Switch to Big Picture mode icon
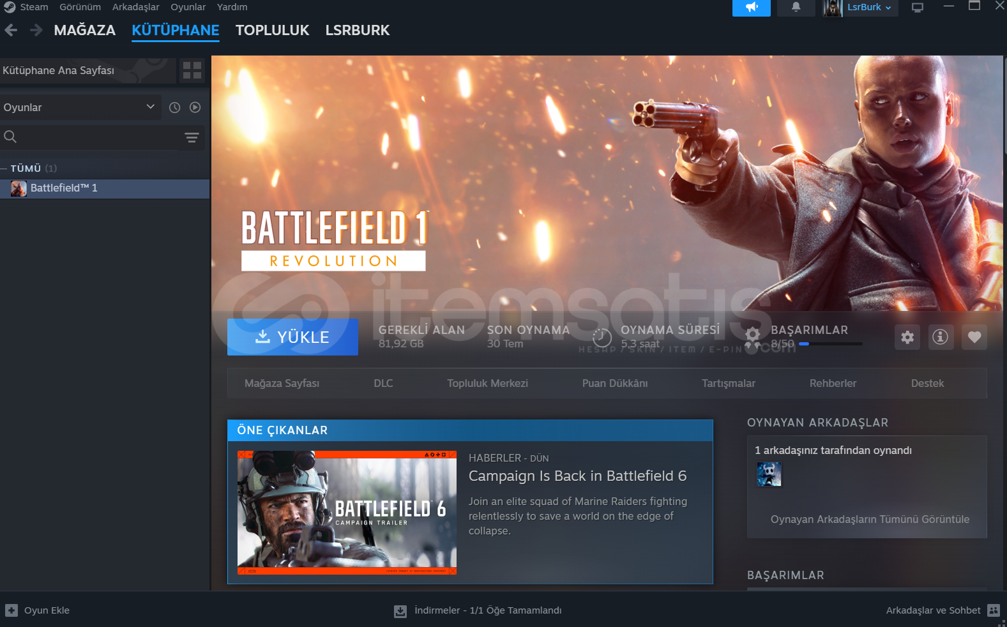The image size is (1007, 627). point(918,8)
